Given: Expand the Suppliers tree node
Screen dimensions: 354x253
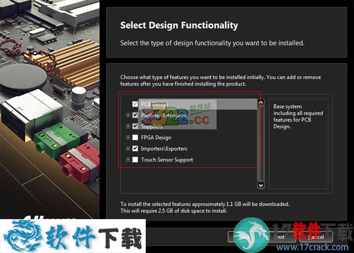Looking at the screenshot, I should (128, 126).
